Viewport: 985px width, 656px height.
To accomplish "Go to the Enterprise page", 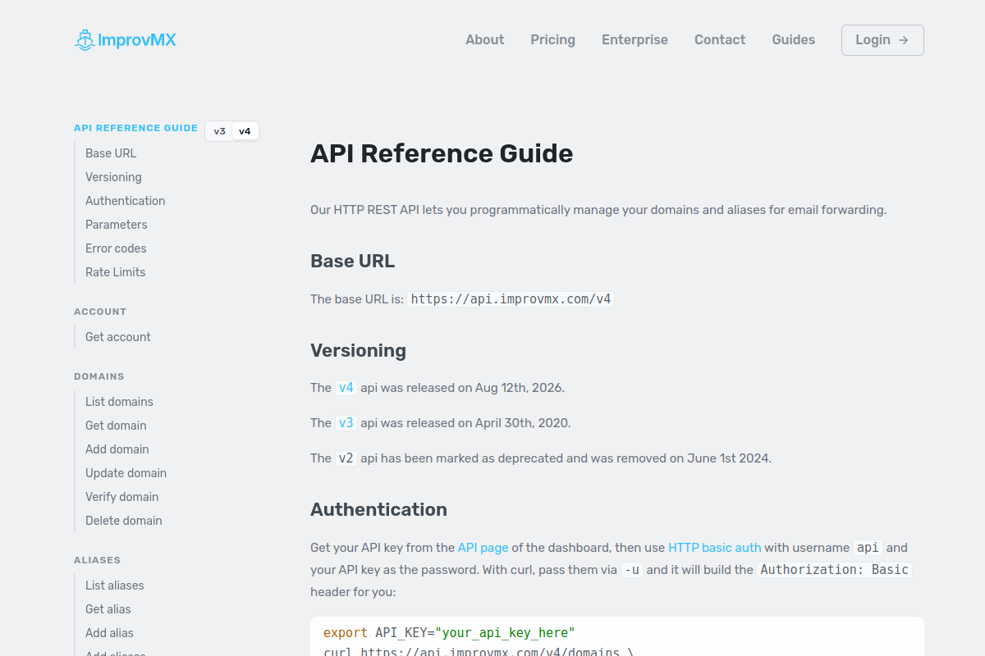I will pos(635,40).
